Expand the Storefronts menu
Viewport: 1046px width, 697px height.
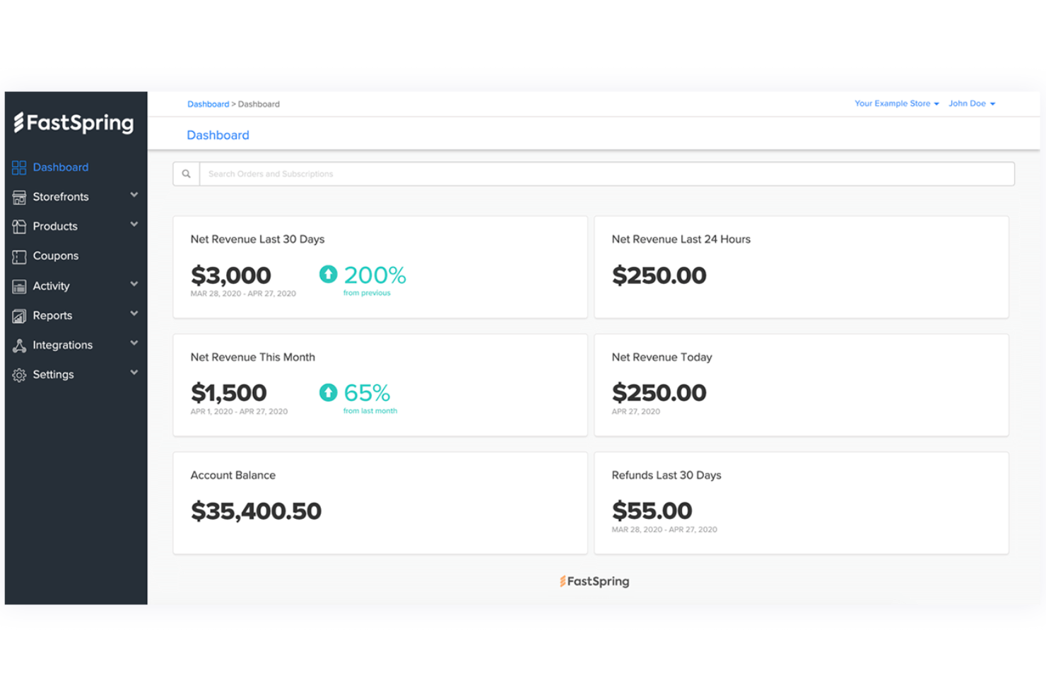point(134,196)
